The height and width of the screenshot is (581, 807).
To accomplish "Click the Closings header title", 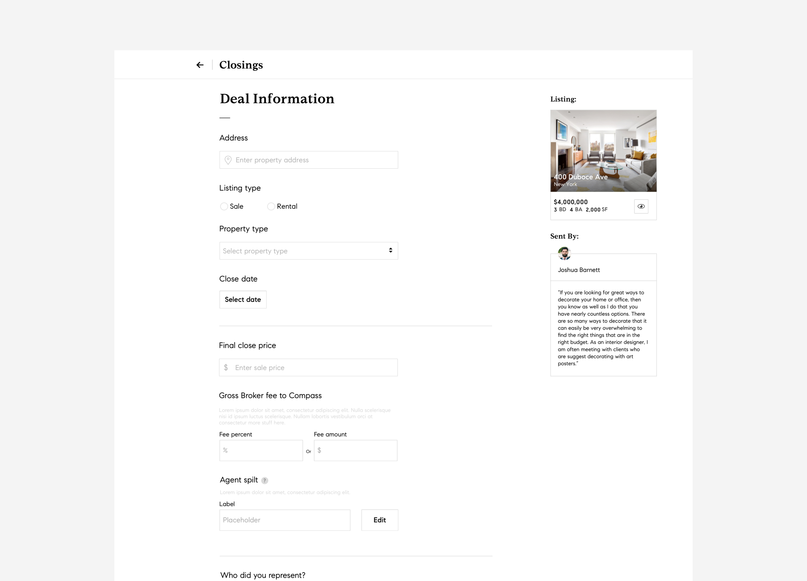I will coord(241,65).
